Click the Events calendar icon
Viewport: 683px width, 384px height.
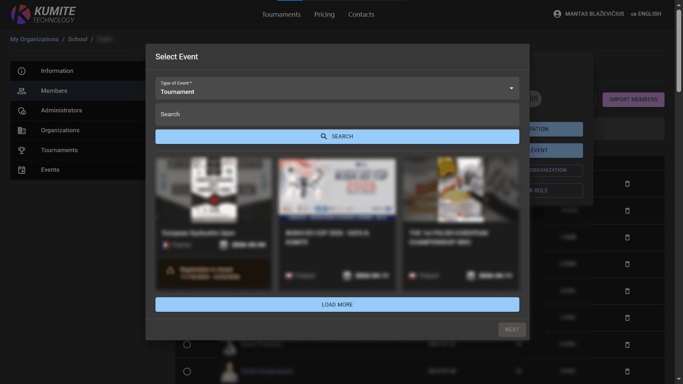pyautogui.click(x=22, y=170)
